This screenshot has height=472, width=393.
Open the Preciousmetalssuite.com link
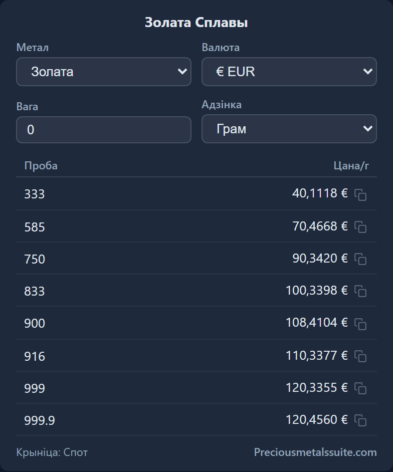click(315, 452)
